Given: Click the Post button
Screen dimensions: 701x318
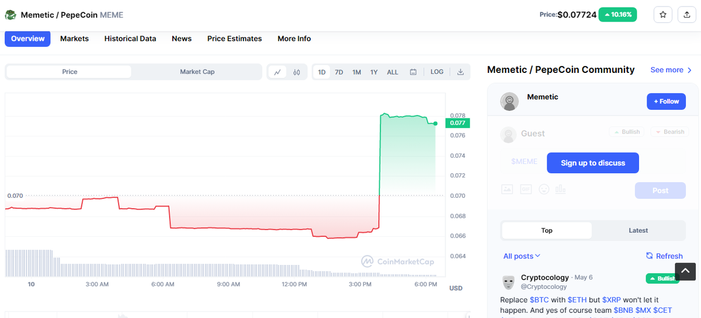Looking at the screenshot, I should pyautogui.click(x=660, y=191).
